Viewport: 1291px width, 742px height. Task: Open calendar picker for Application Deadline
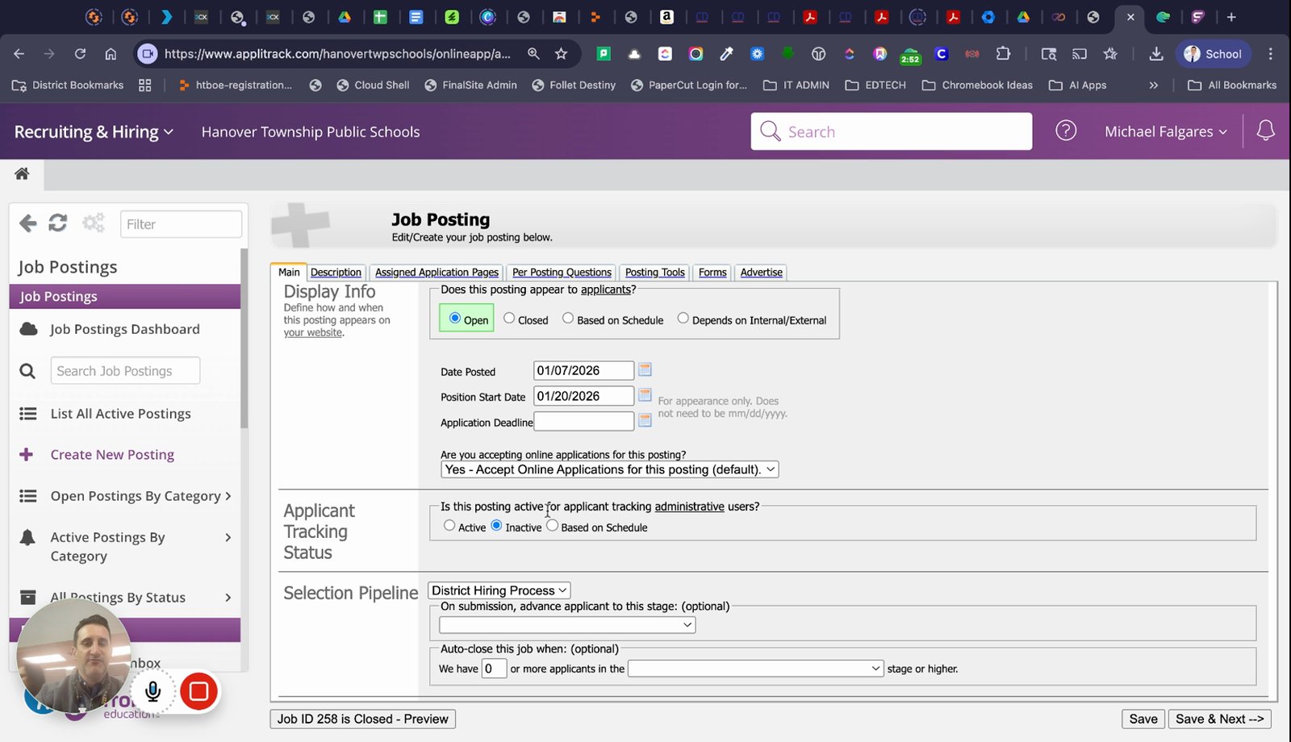645,420
